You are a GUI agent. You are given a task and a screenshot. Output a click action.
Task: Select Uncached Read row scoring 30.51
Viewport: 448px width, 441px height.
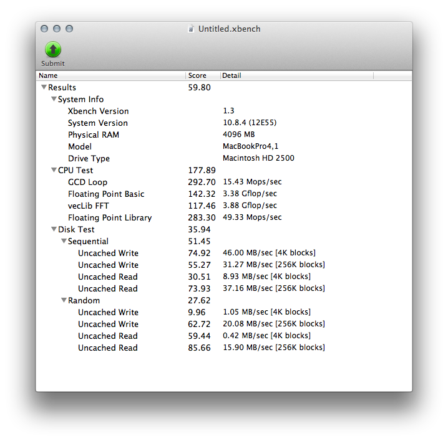pos(224,277)
